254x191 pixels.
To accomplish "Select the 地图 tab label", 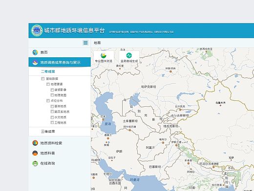I will click(97, 43).
